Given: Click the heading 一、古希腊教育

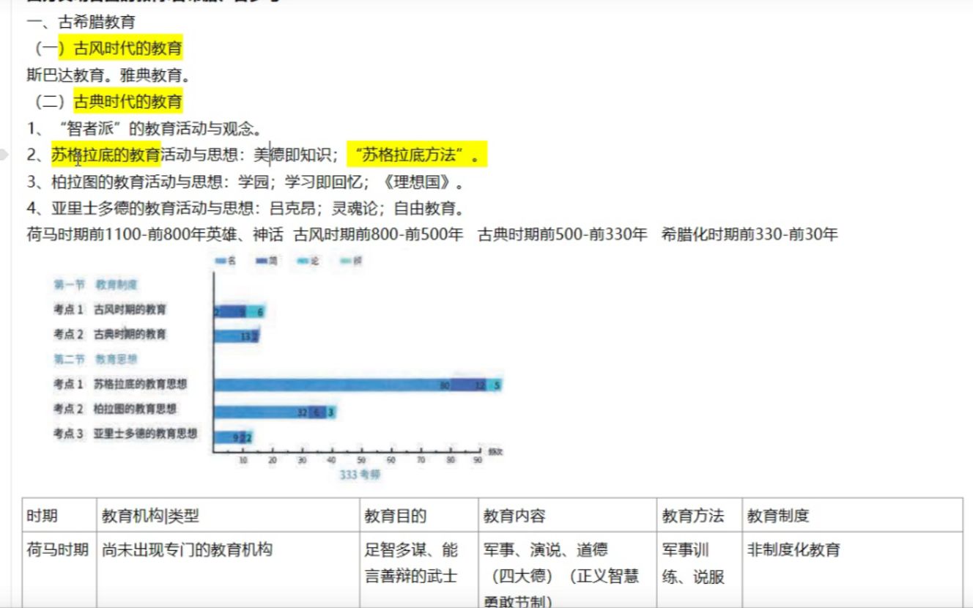Looking at the screenshot, I should [81, 23].
